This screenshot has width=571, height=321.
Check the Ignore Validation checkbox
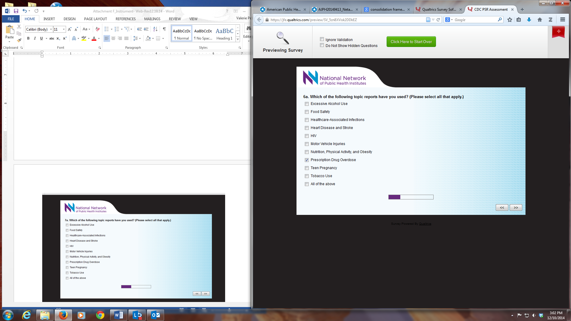pos(322,39)
